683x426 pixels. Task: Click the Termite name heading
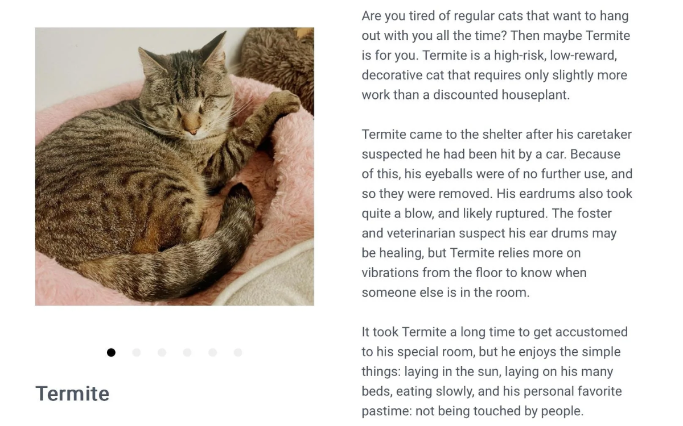pyautogui.click(x=72, y=393)
